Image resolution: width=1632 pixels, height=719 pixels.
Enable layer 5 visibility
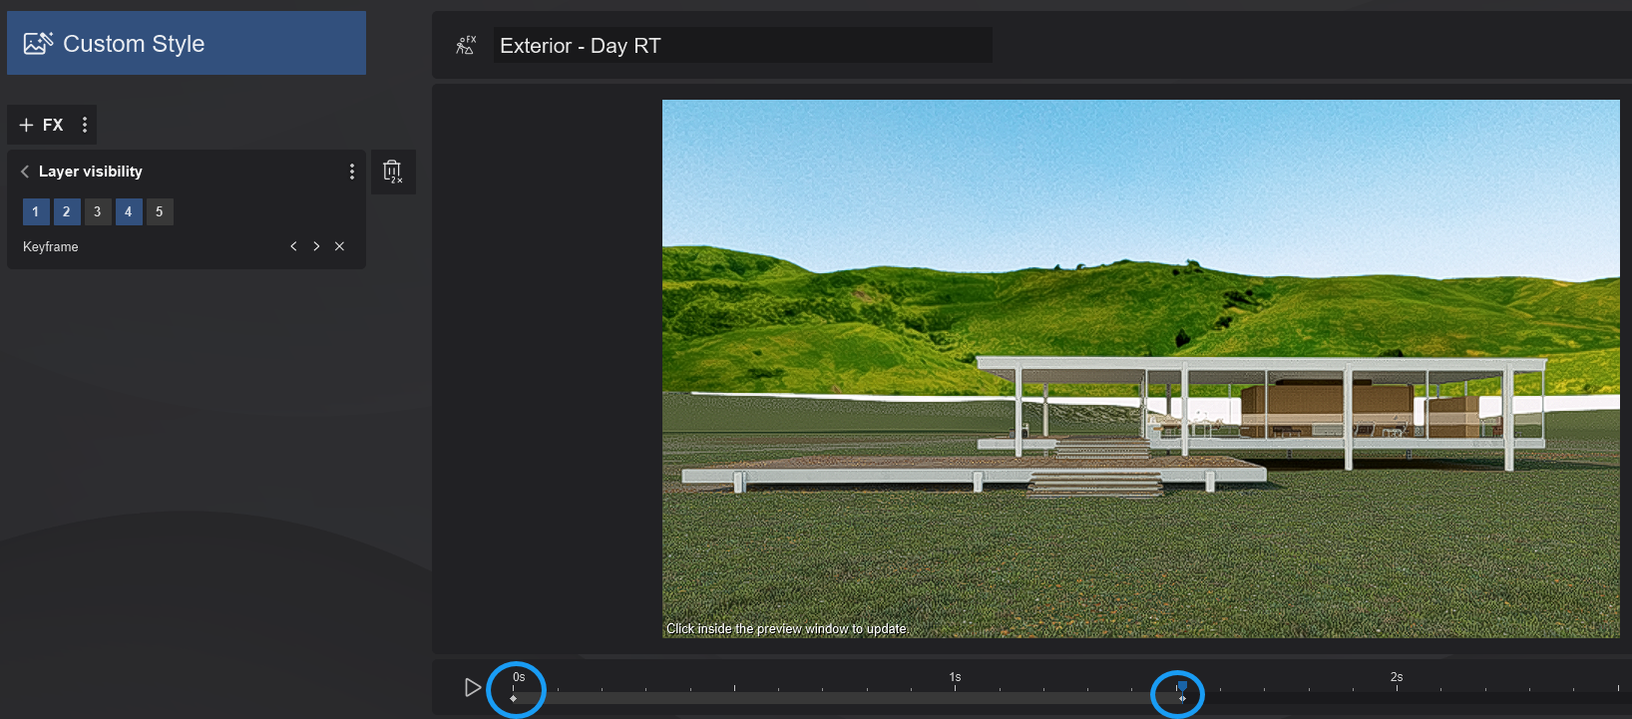tap(160, 211)
